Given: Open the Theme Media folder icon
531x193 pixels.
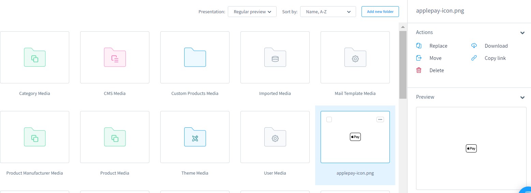Looking at the screenshot, I should click(195, 137).
